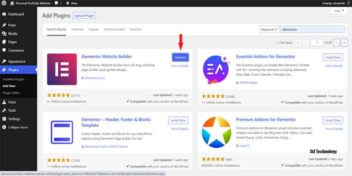This screenshot has height=176, width=352.
Task: Open the Elementor Website Builder title link
Action: coord(106,57)
